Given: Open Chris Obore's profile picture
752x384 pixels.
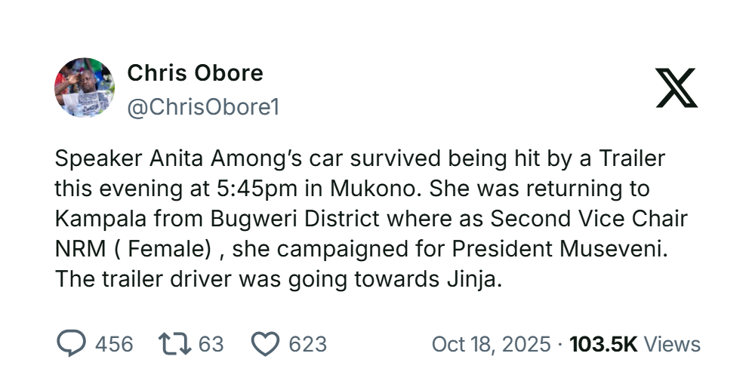Looking at the screenshot, I should [x=85, y=88].
